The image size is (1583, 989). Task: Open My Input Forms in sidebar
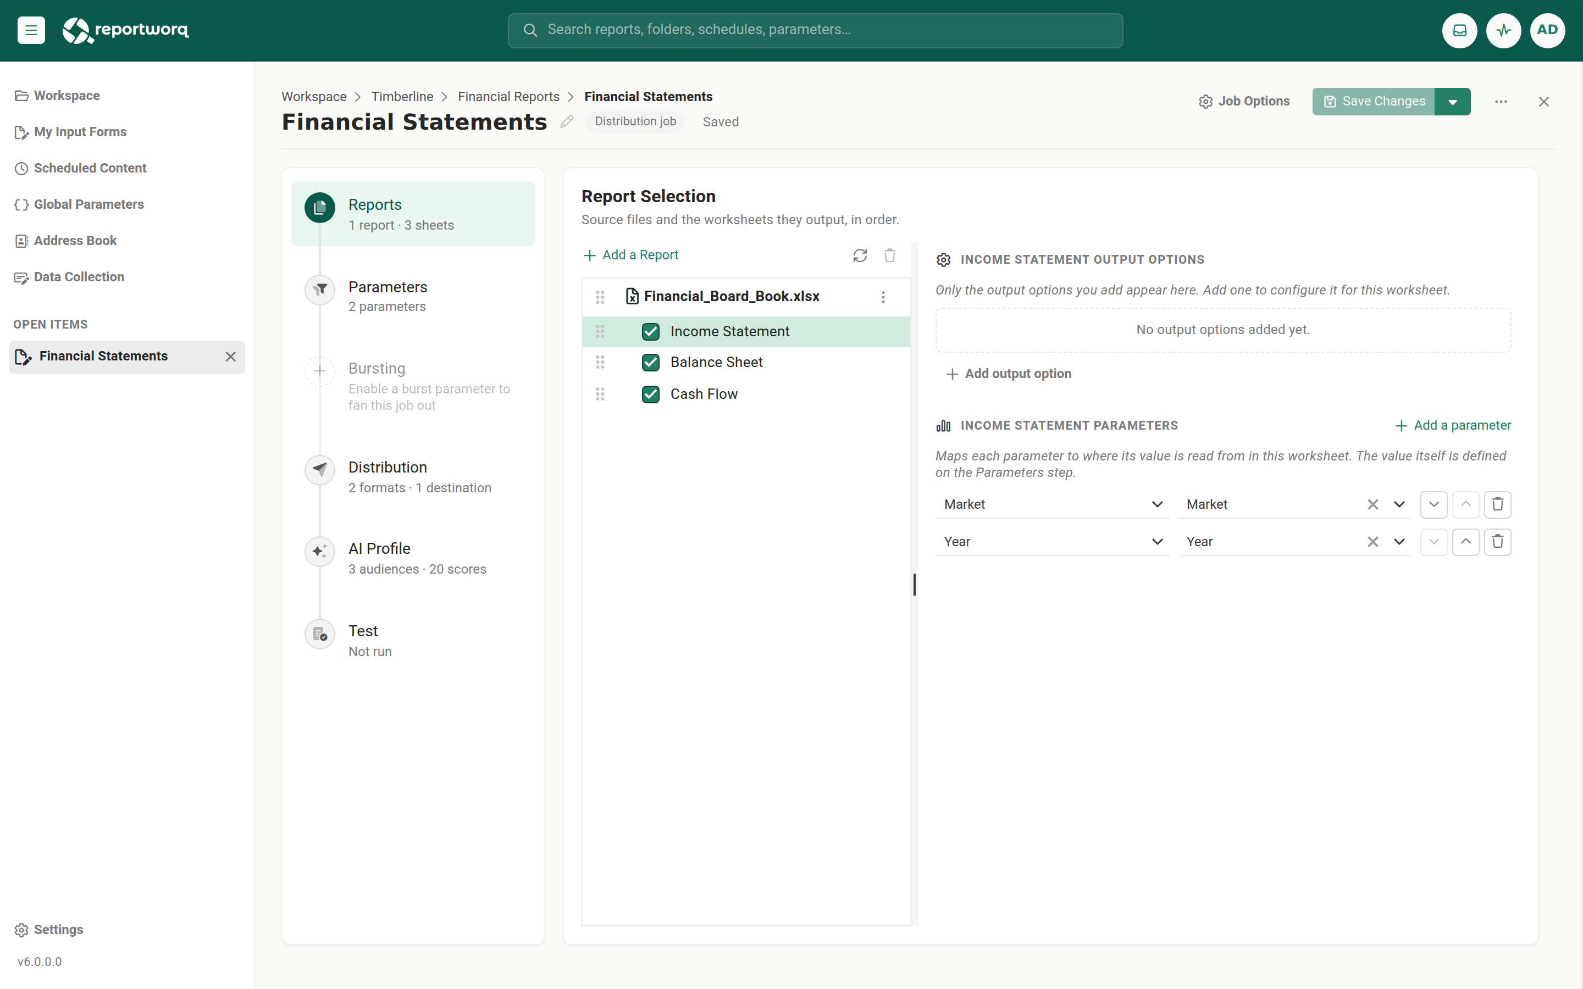click(x=71, y=132)
